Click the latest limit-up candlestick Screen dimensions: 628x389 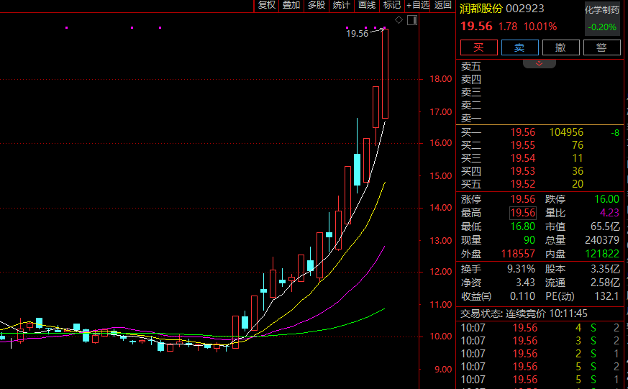tap(385, 73)
